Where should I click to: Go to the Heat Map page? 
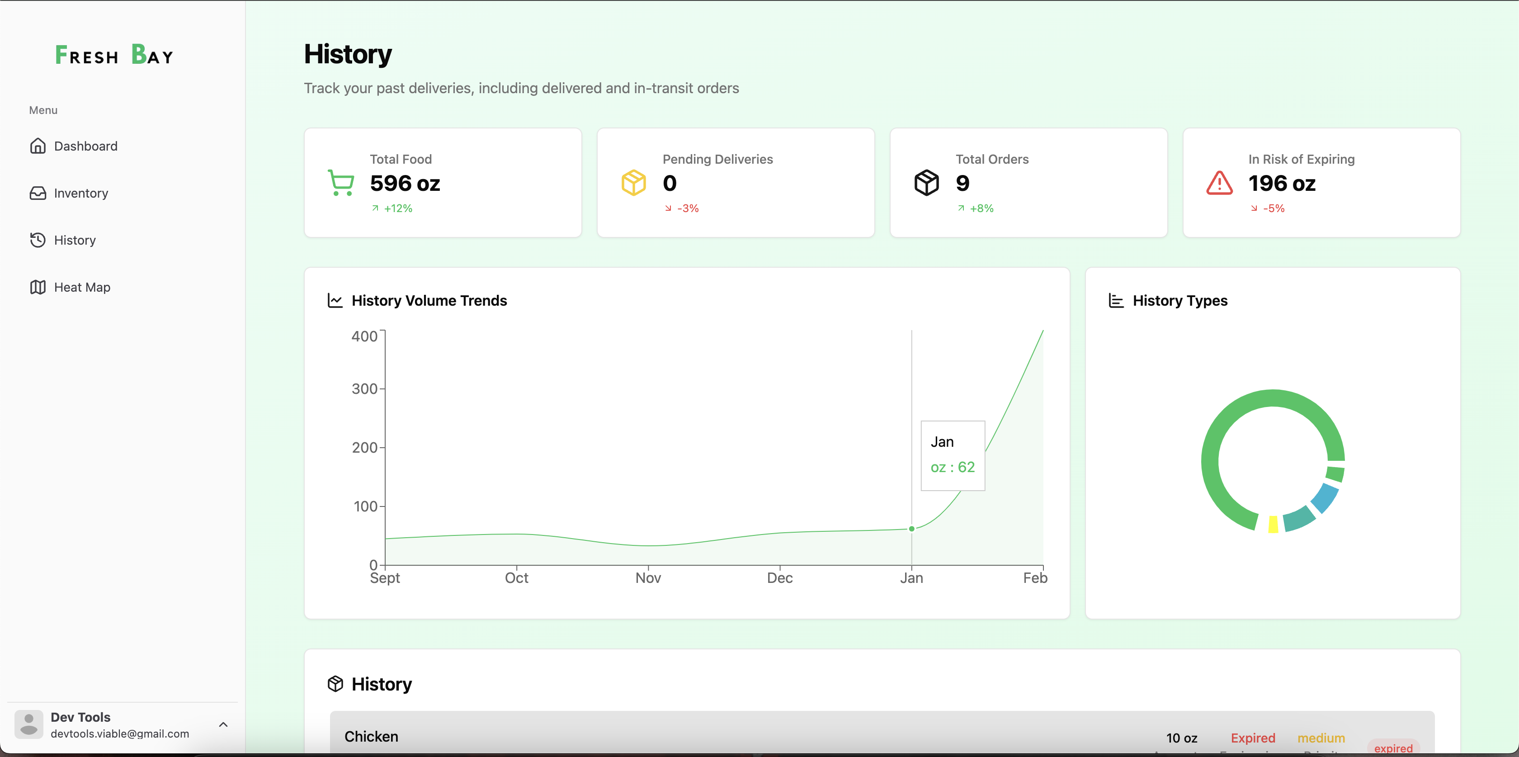(82, 287)
